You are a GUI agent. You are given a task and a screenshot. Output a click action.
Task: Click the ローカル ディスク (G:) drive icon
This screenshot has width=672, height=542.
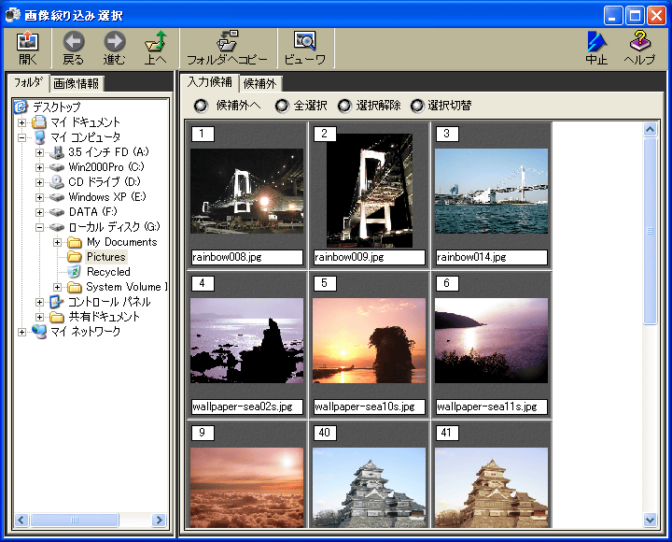pyautogui.click(x=57, y=227)
